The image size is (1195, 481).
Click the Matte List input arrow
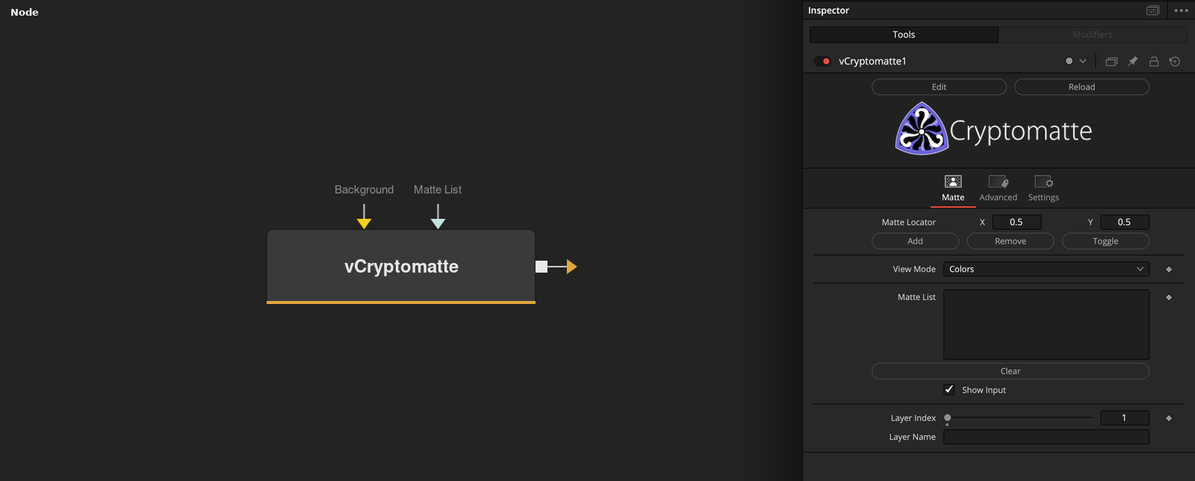coord(438,223)
